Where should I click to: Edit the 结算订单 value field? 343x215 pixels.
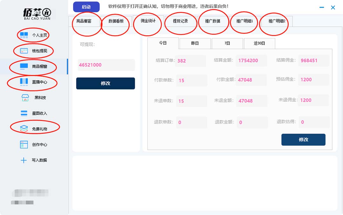coord(191,61)
